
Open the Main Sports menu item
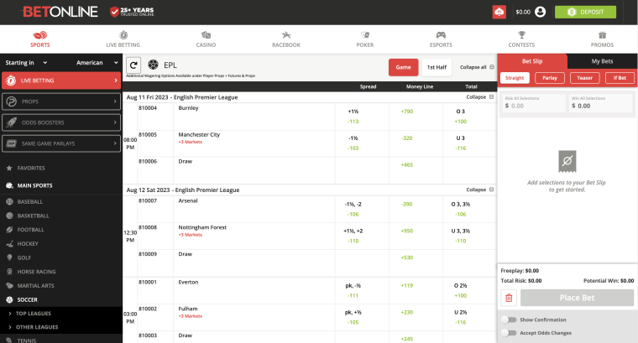coord(34,185)
